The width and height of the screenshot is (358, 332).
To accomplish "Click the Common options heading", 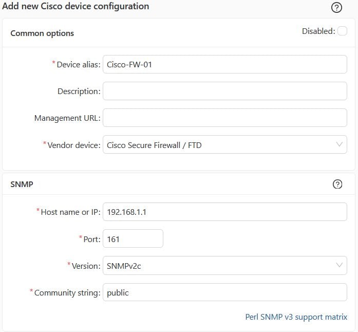I will tap(42, 33).
